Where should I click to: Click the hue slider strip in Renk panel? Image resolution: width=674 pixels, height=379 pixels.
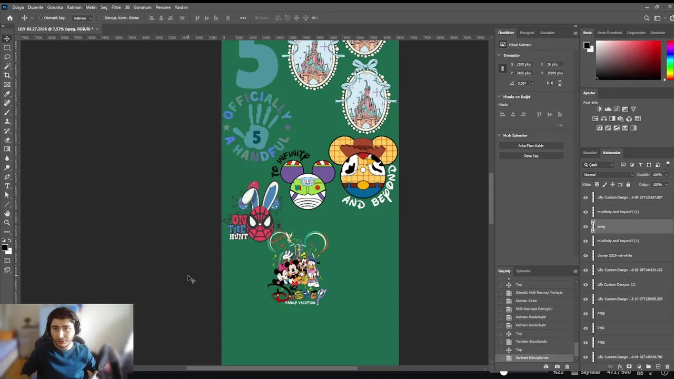[x=670, y=60]
